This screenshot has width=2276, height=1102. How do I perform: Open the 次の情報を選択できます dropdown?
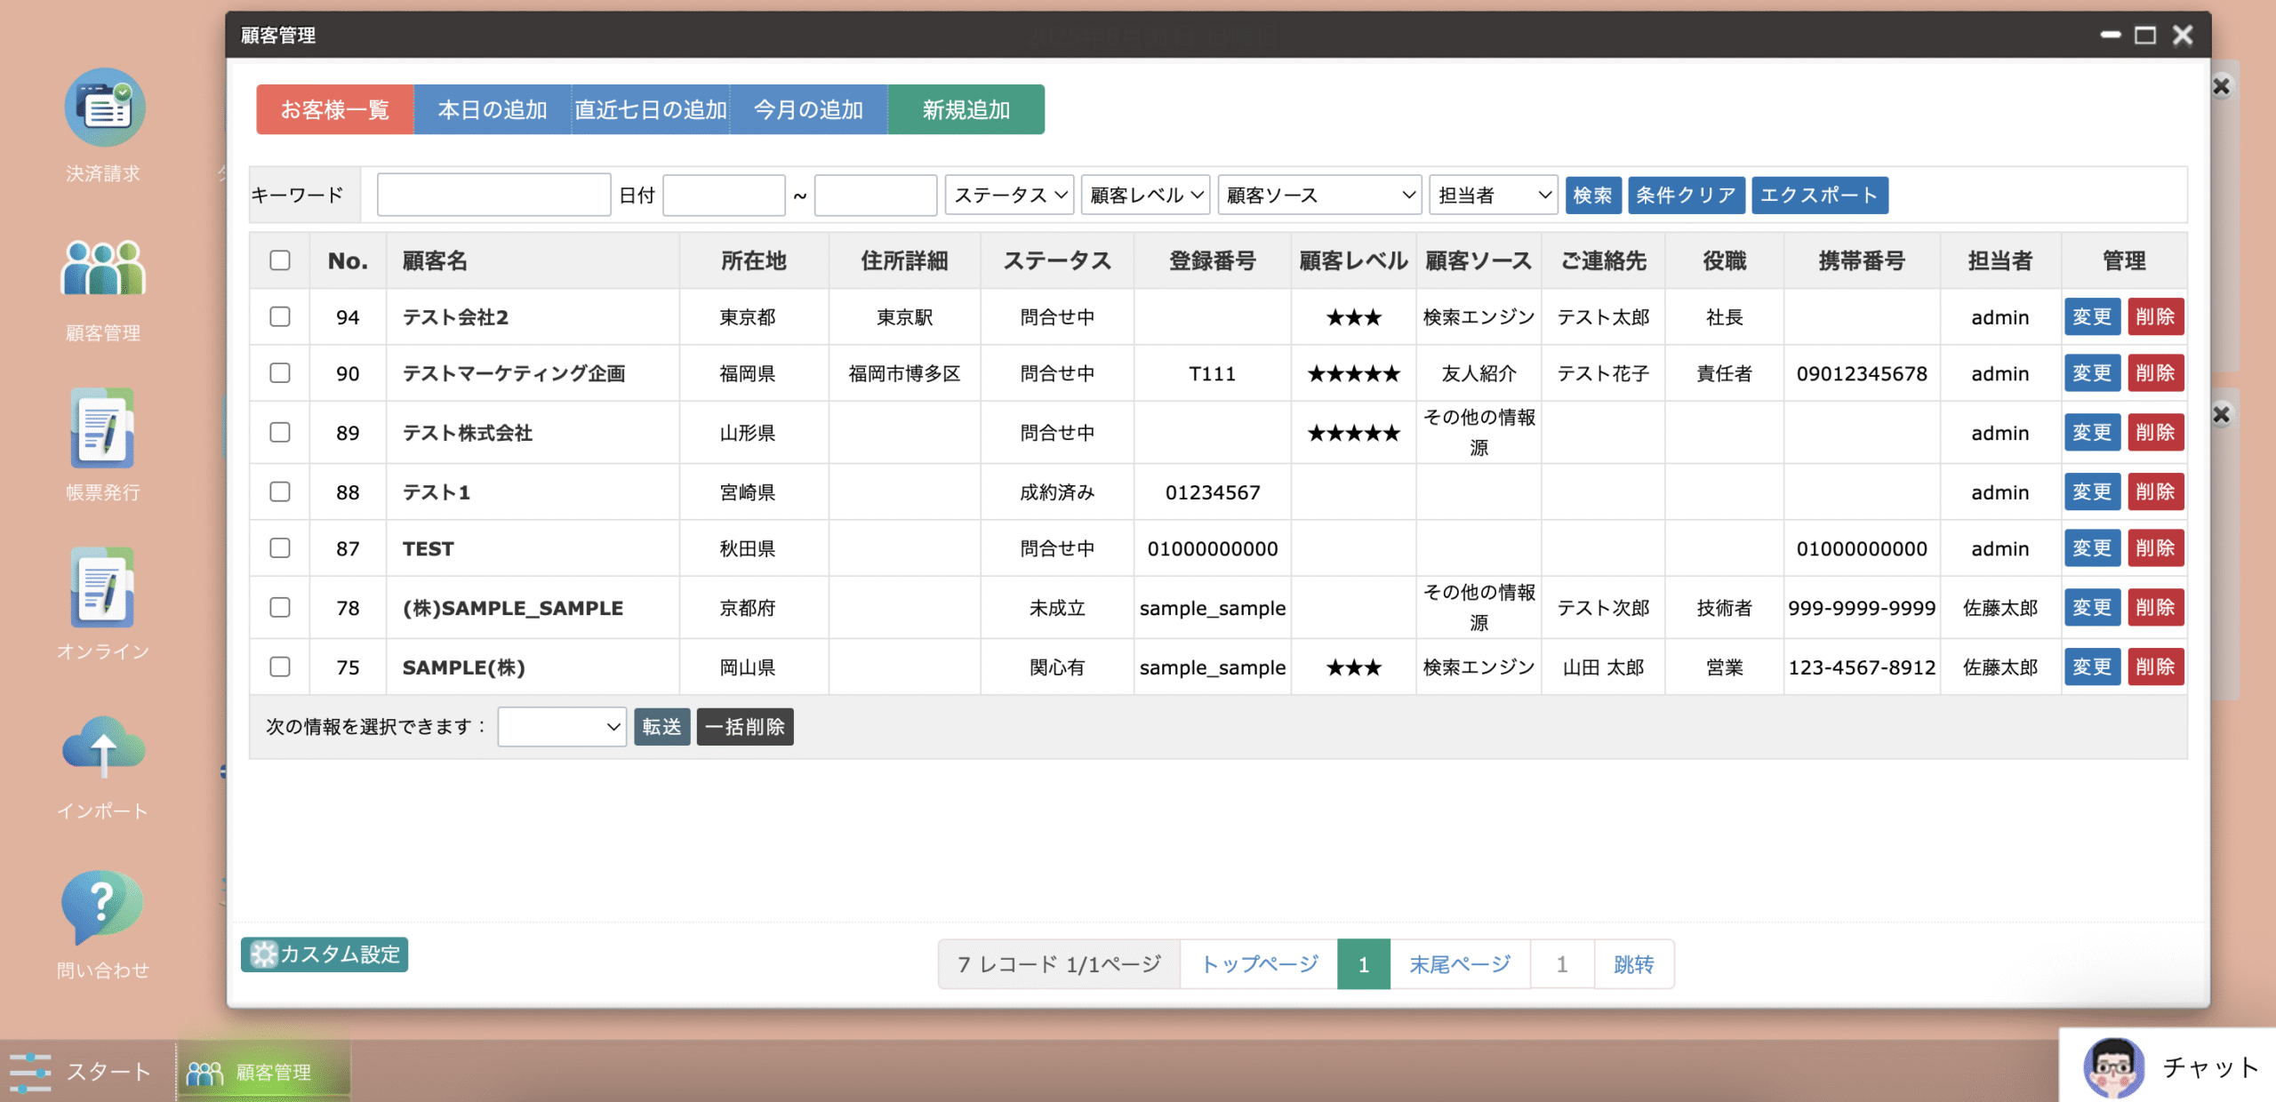point(562,727)
